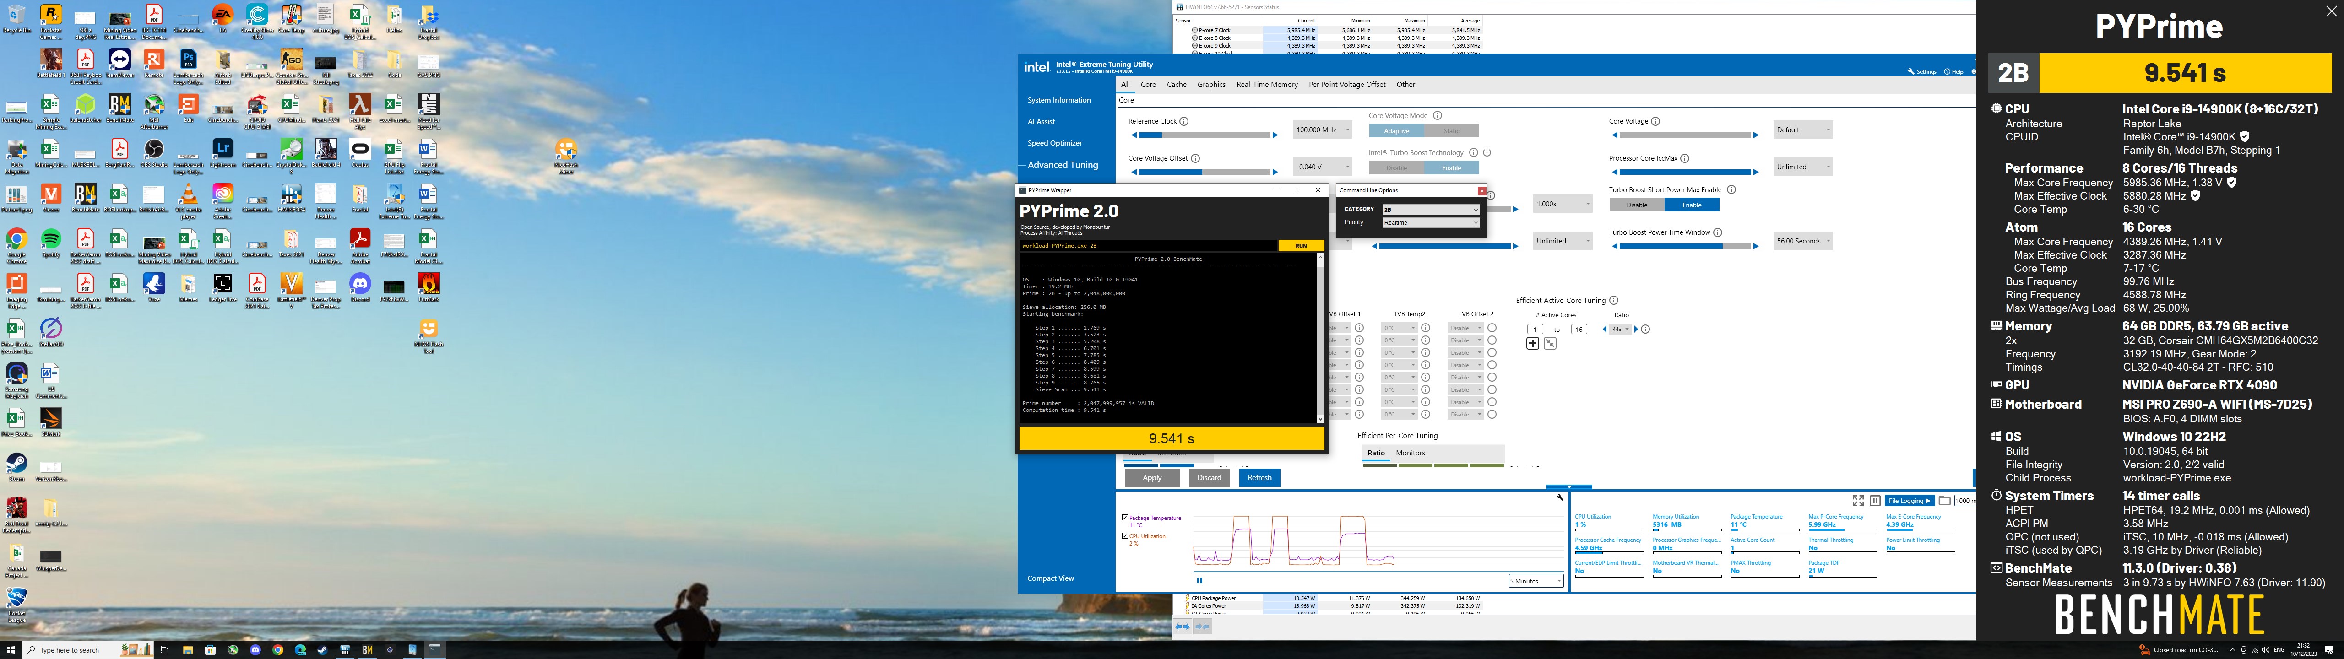
Task: Click the info icon beside Core Voltage Offset
Action: pyautogui.click(x=1195, y=158)
